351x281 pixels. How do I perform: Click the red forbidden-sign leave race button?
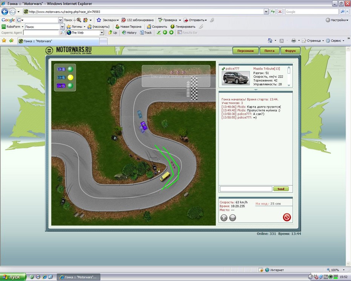coord(287,217)
